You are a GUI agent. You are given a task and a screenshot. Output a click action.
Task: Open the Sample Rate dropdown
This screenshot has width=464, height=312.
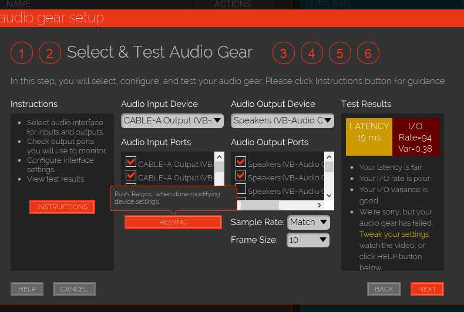pyautogui.click(x=308, y=222)
